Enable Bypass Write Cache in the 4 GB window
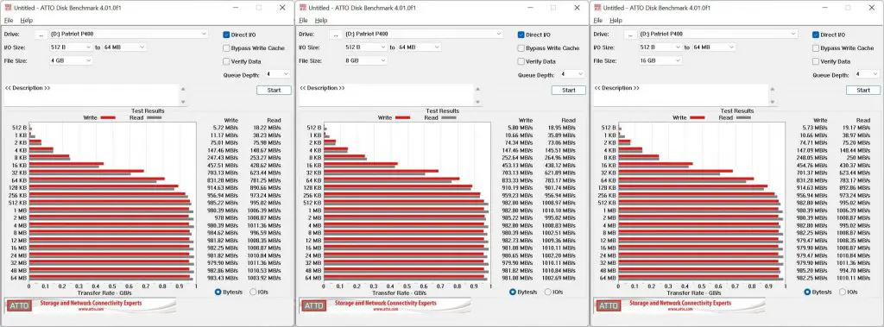 point(226,48)
